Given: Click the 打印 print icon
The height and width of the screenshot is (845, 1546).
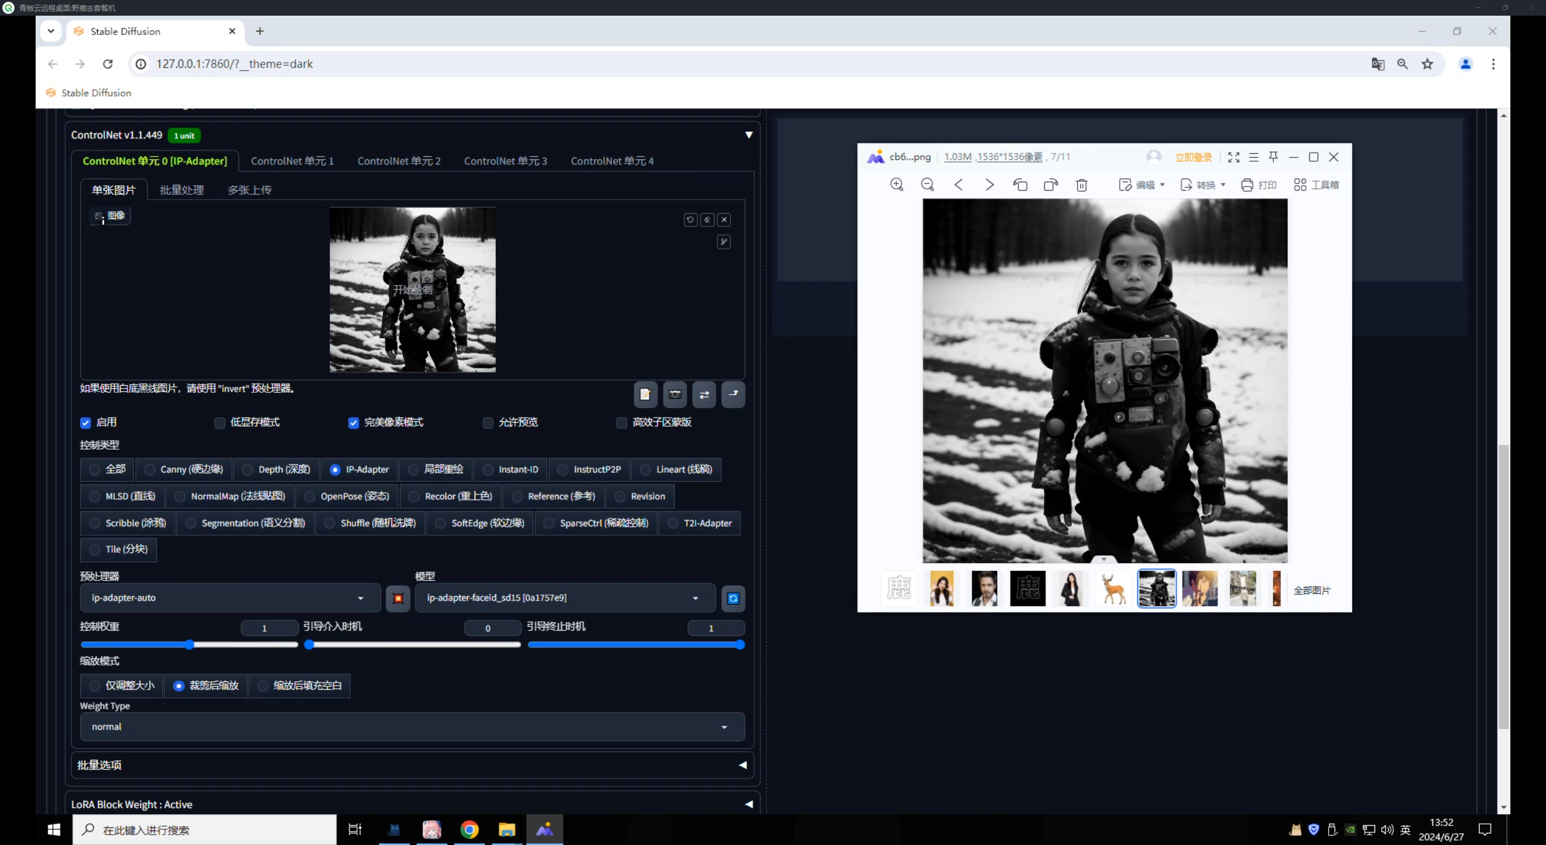Looking at the screenshot, I should (1259, 185).
